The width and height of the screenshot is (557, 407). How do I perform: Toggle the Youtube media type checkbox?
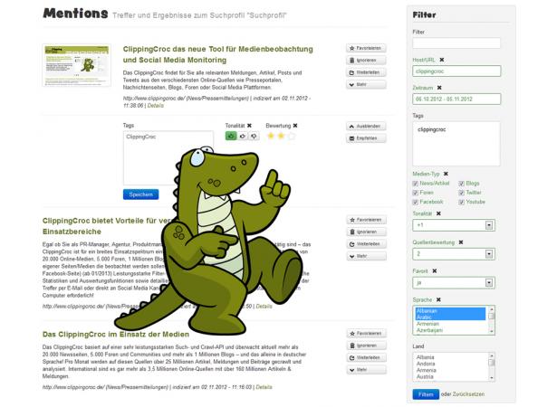tap(461, 202)
